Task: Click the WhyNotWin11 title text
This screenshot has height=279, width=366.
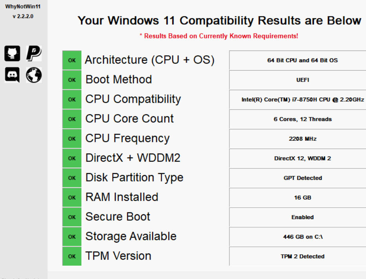Action: pos(23,7)
